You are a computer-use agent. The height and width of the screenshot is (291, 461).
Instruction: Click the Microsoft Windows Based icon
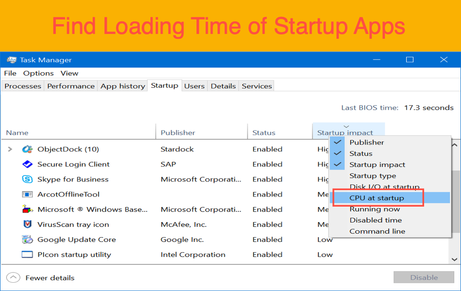(x=27, y=210)
